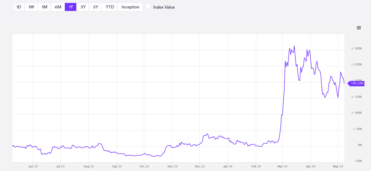This screenshot has width=371, height=171.
Task: Select the active 1Y range button
Action: click(71, 7)
